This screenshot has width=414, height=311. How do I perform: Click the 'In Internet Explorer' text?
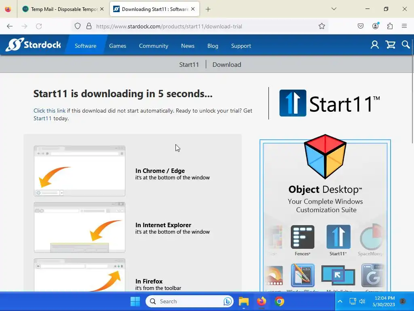click(163, 225)
